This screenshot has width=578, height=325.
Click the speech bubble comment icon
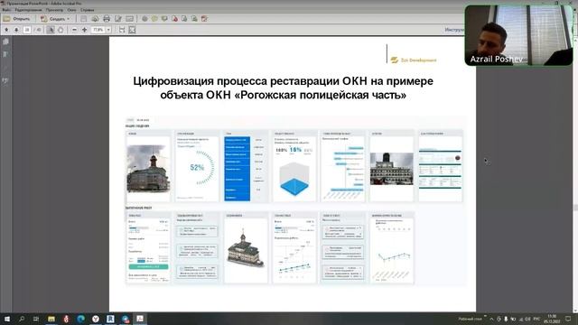tap(164, 19)
